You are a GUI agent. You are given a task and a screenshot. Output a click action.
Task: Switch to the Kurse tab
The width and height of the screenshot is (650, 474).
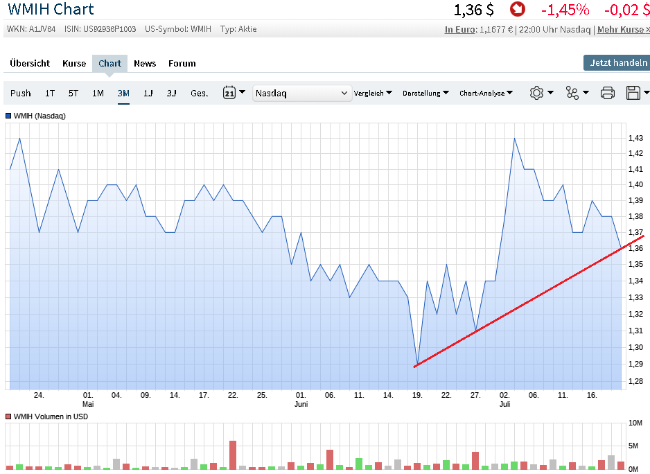tap(74, 64)
